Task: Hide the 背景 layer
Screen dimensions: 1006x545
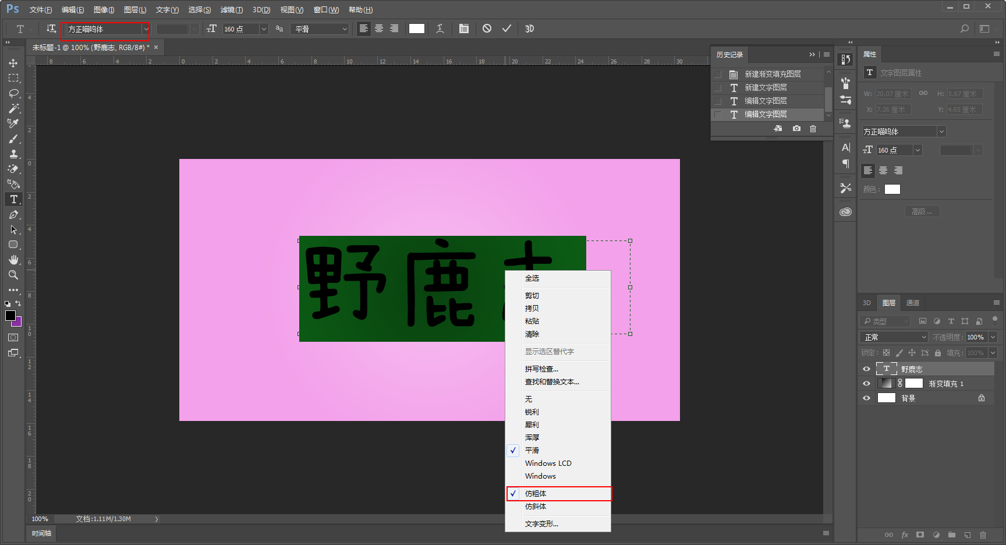Action: pos(866,398)
